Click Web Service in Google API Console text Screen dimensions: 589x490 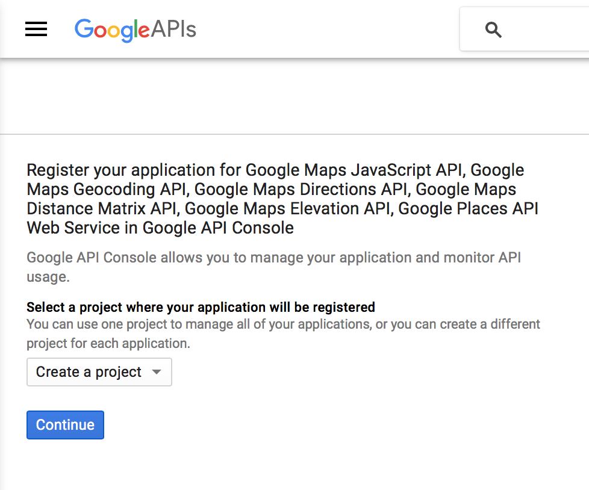160,228
